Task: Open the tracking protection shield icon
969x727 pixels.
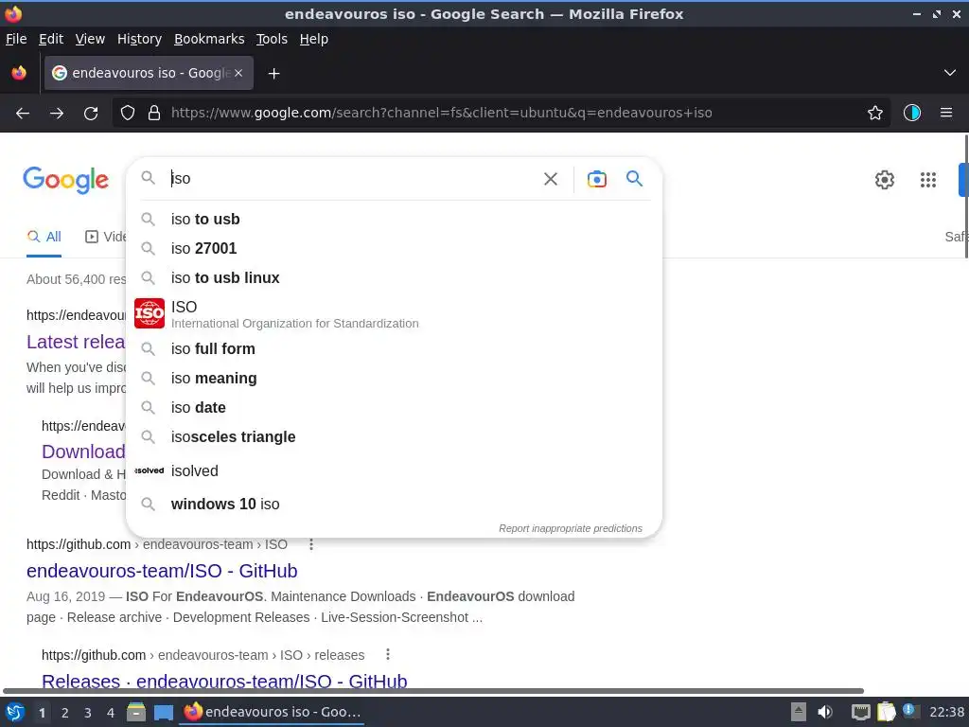Action: coord(128,113)
